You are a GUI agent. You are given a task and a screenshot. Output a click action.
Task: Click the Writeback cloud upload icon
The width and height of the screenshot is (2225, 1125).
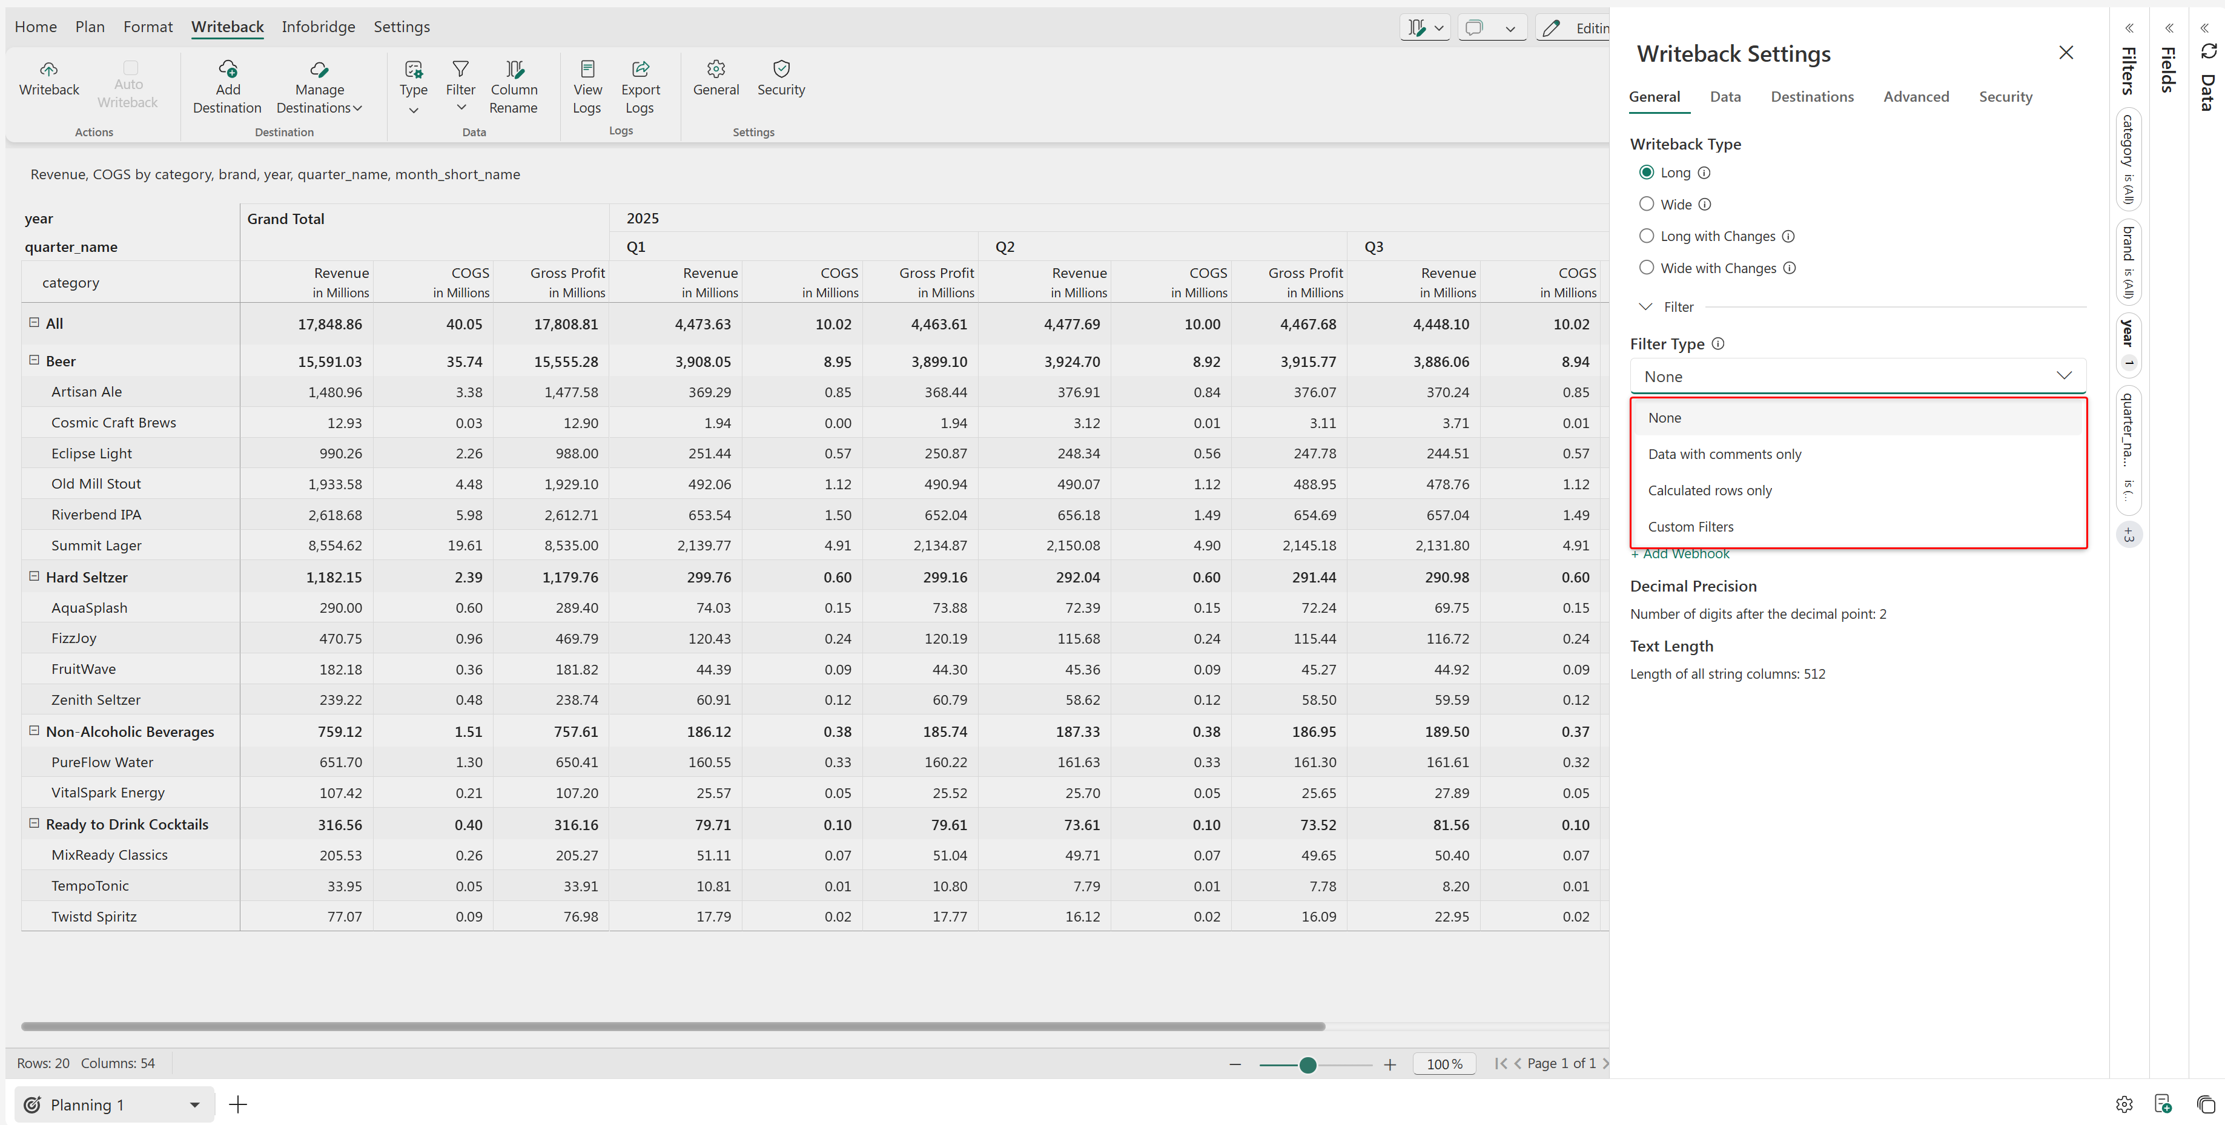point(48,69)
